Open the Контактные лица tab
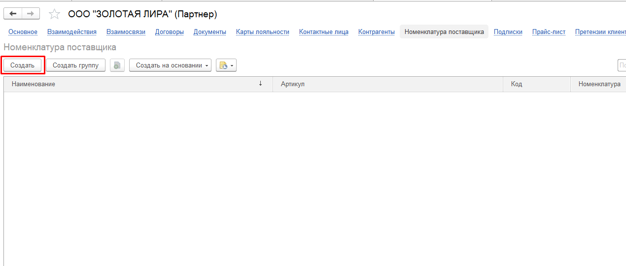Image resolution: width=626 pixels, height=266 pixels. [x=323, y=32]
